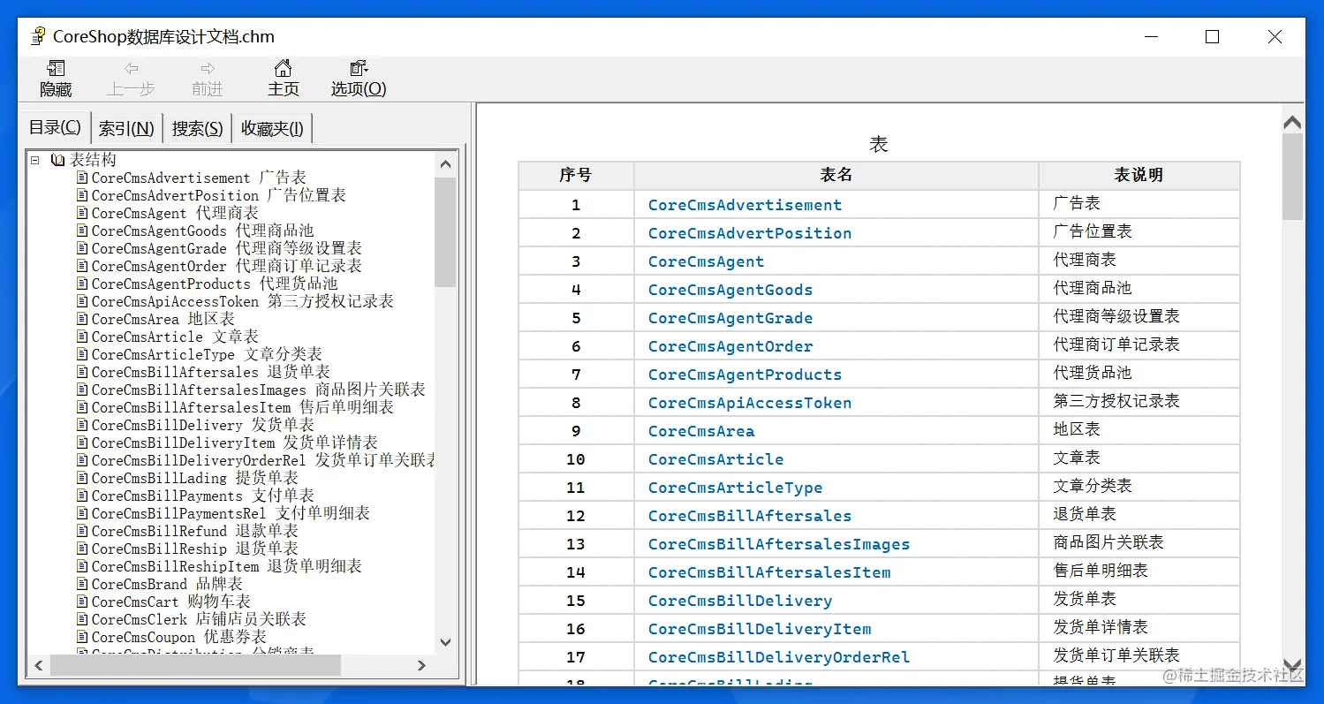Click page icon next to CoreCmsCoupon 优惠券表
This screenshot has width=1324, height=704.
point(82,637)
